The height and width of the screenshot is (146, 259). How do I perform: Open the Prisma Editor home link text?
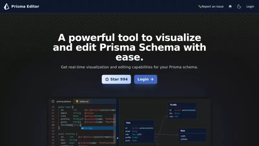[x=25, y=6]
